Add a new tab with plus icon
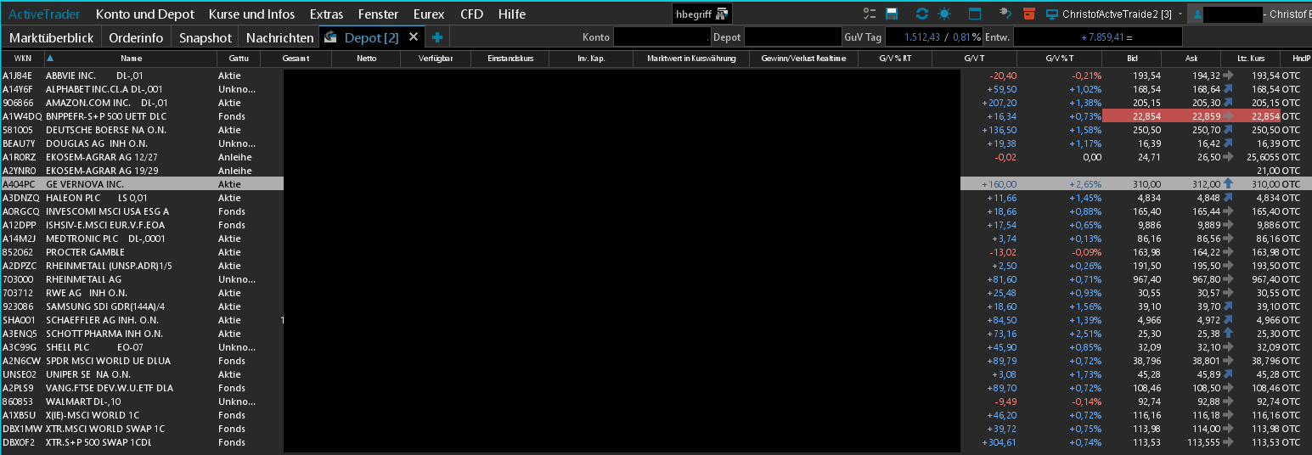Viewport: 1312px width, 455px height. pyautogui.click(x=437, y=37)
